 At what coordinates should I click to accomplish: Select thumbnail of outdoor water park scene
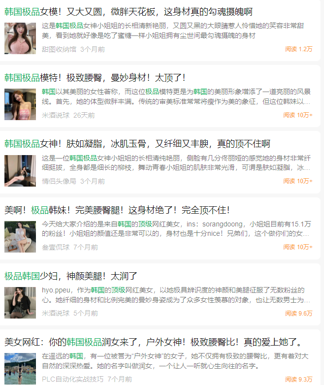[x=20, y=369]
